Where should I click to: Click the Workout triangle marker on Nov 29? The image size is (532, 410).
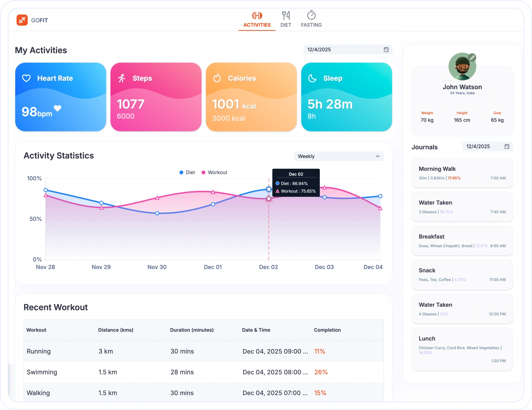102,208
